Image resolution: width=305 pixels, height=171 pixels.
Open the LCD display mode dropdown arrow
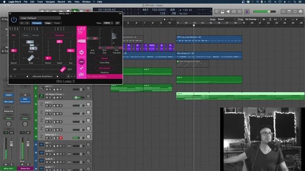(x=211, y=11)
